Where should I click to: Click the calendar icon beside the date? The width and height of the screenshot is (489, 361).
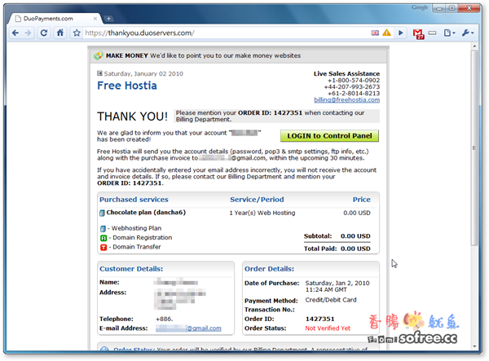(99, 73)
